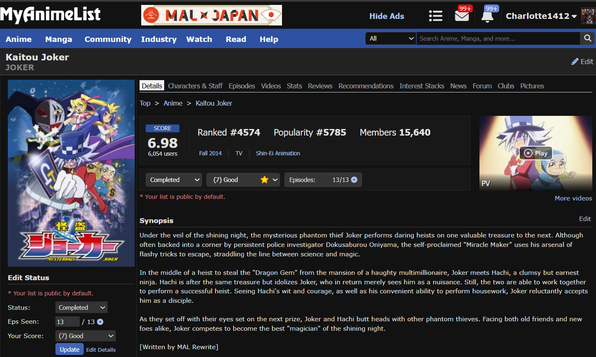Click the Top breadcrumb link
Screen dimensions: 596x357
click(145, 103)
